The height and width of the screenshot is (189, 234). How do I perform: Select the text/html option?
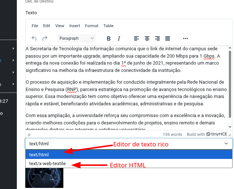[x=129, y=155]
